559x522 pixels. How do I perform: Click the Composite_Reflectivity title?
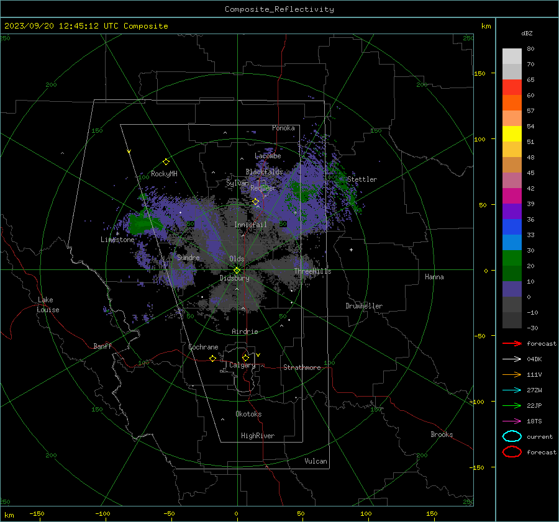pyautogui.click(x=279, y=9)
